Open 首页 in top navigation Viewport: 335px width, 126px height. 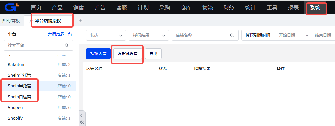pos(36,8)
